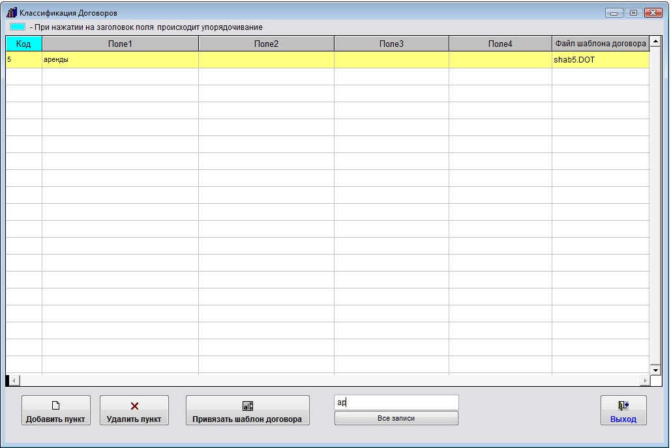Close the 'Классификация Договоров' window
Screen dimensions: 671x448
click(x=653, y=13)
